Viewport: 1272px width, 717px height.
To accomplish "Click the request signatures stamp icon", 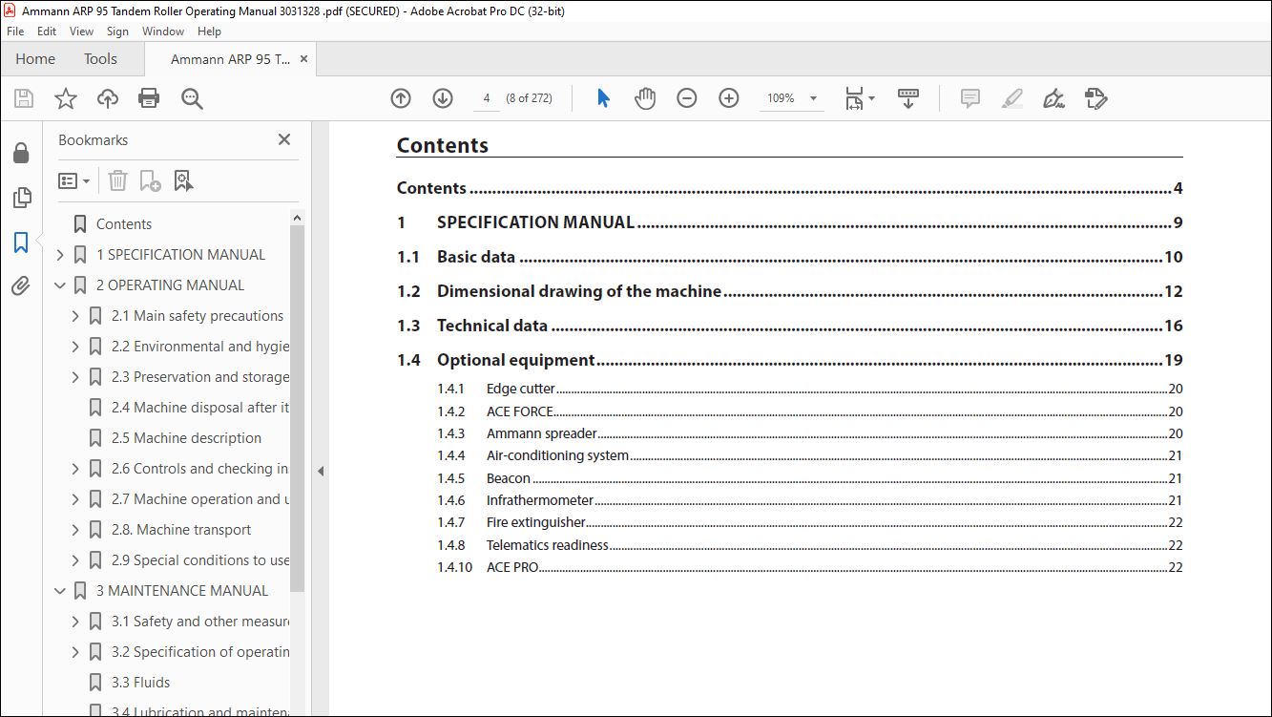I will click(x=1096, y=98).
